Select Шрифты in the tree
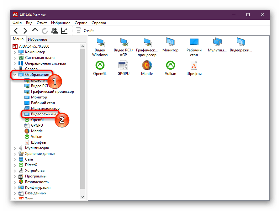 (35, 142)
